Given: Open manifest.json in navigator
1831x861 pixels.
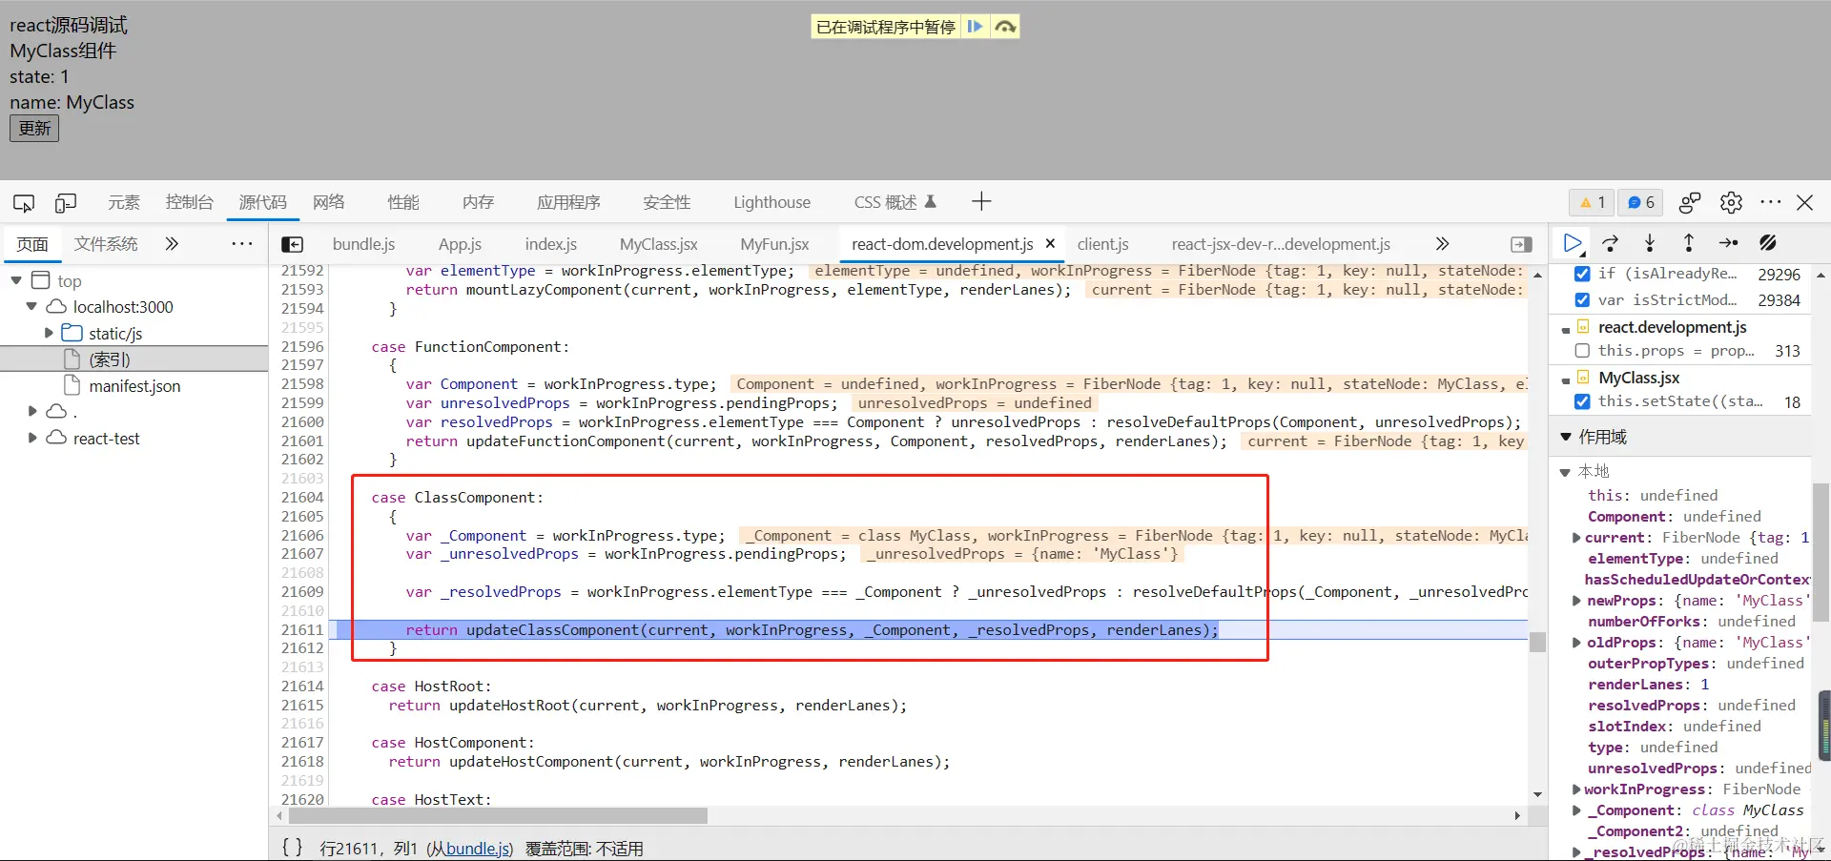Looking at the screenshot, I should pos(134,386).
